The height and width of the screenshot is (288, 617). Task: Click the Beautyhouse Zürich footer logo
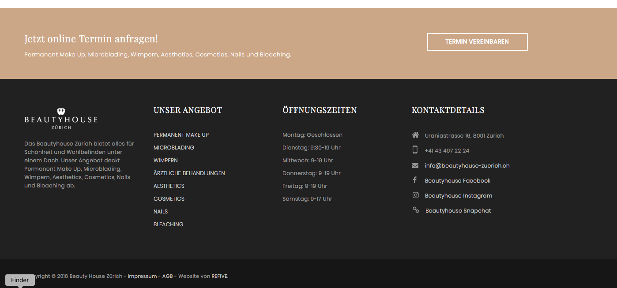click(61, 119)
